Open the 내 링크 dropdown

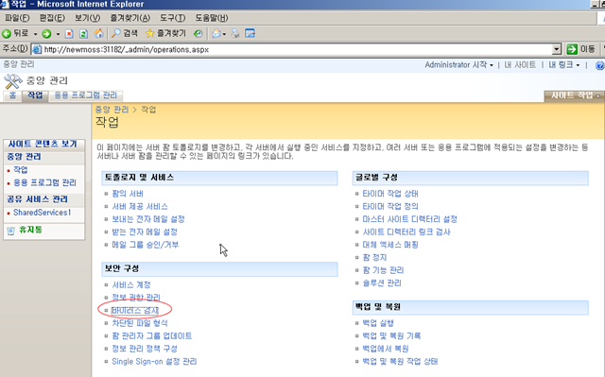point(563,65)
